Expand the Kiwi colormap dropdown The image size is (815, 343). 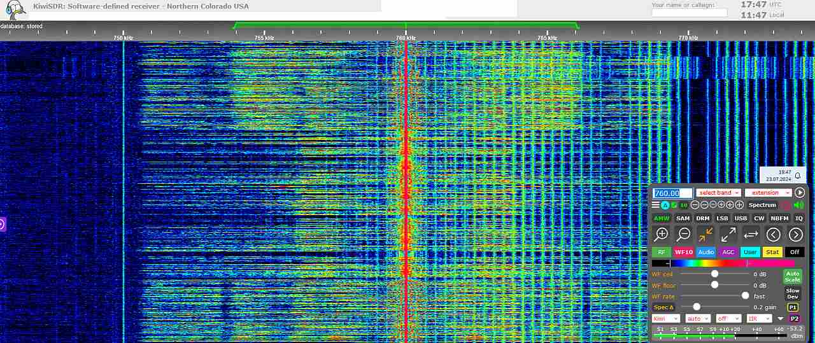[666, 318]
